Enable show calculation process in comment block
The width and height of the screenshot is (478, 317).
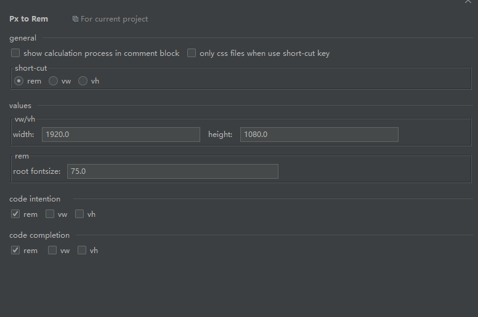coord(16,53)
